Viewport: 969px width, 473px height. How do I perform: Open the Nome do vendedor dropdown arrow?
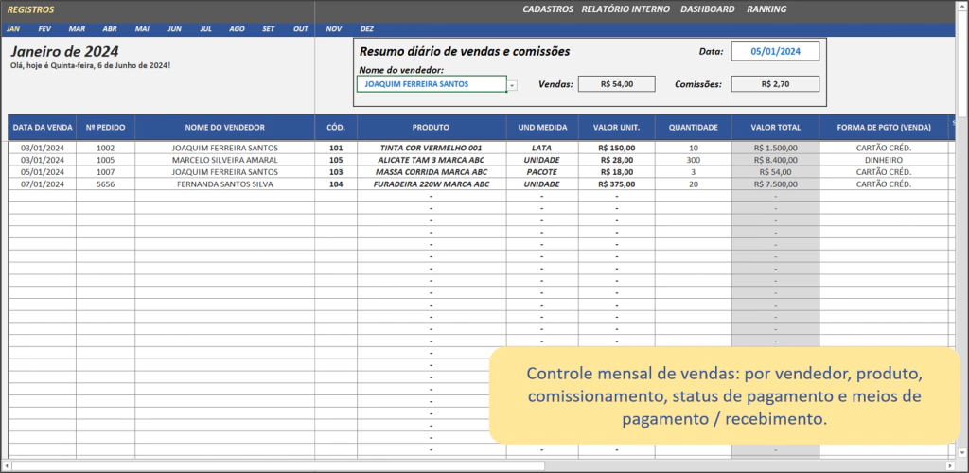[512, 85]
